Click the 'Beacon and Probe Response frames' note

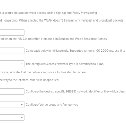click(82, 39)
